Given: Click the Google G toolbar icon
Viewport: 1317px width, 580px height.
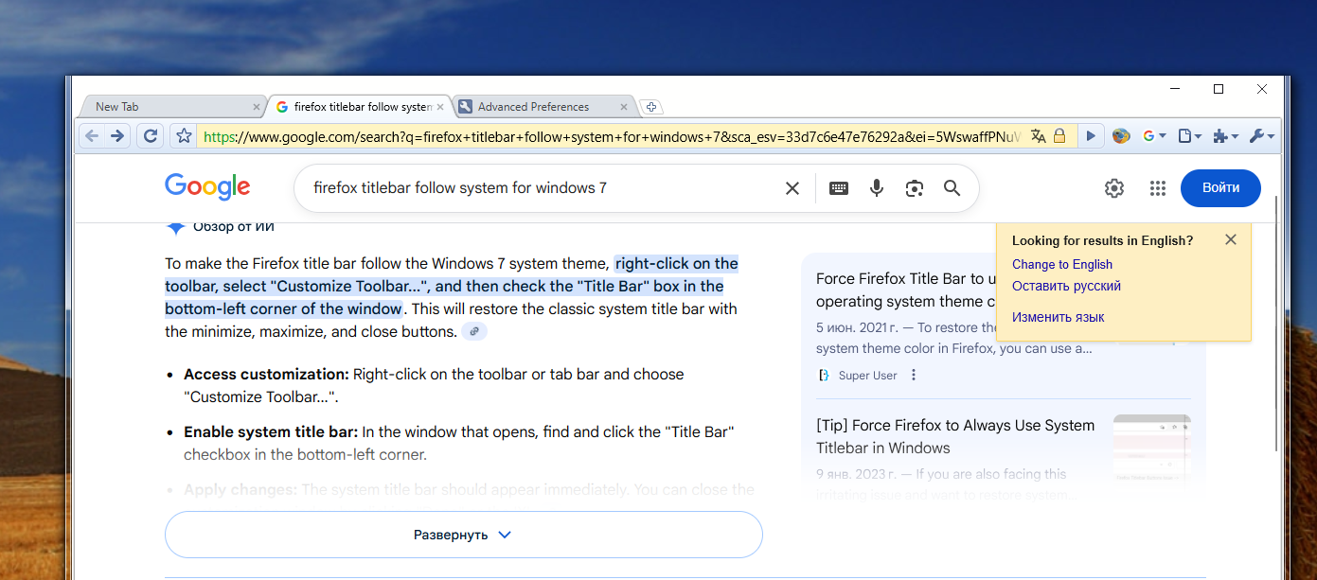Looking at the screenshot, I should (1148, 136).
